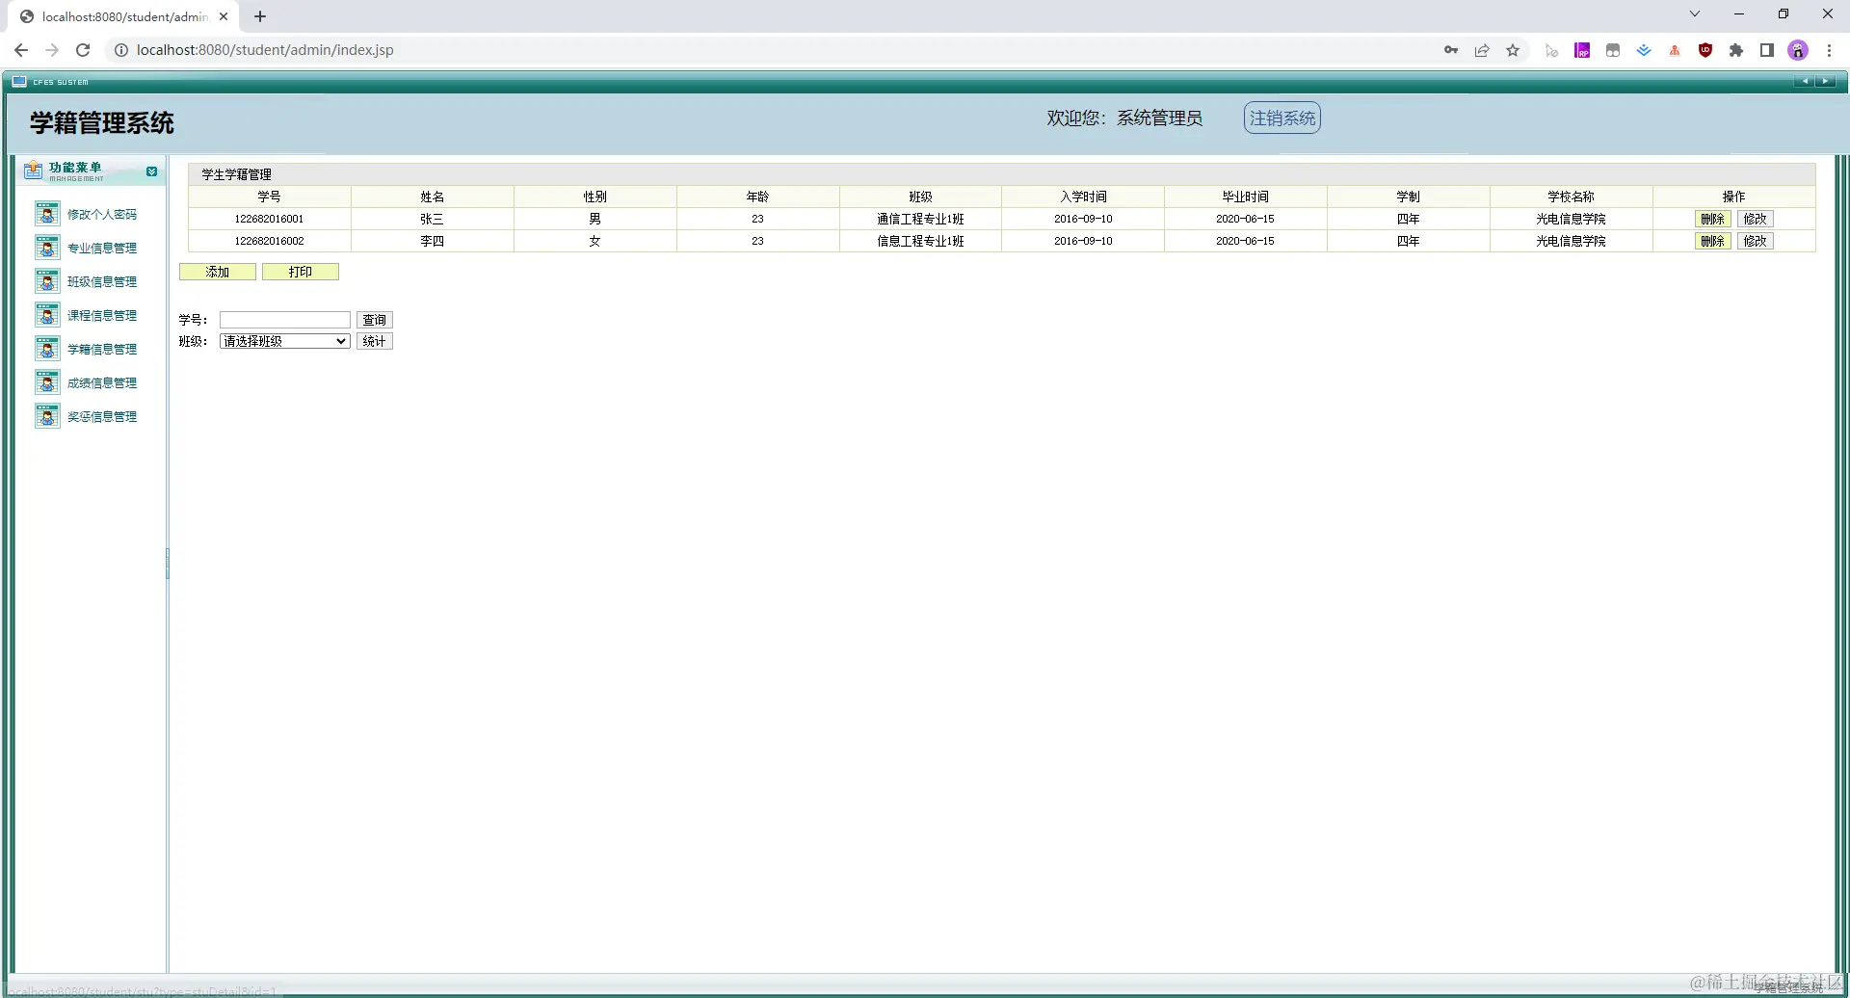Click the left arrow in the top-right marquee bar
This screenshot has height=998, width=1850.
[1804, 81]
